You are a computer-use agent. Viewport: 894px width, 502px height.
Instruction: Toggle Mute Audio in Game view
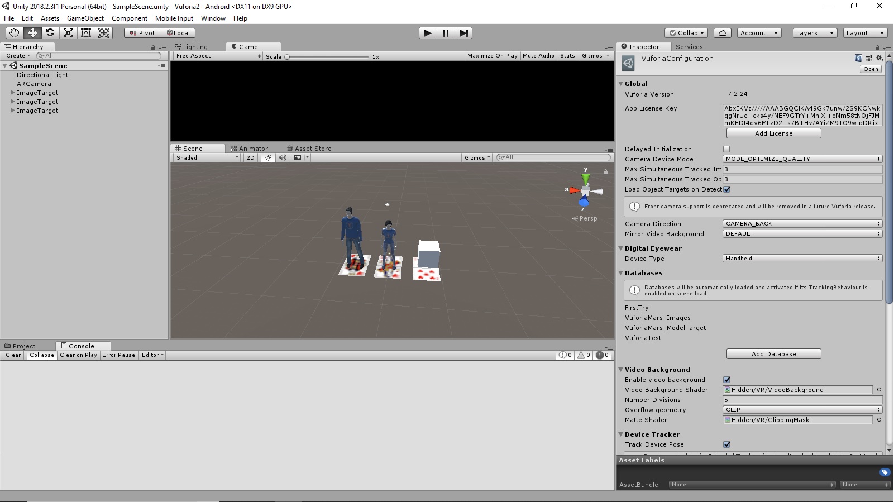pos(538,56)
